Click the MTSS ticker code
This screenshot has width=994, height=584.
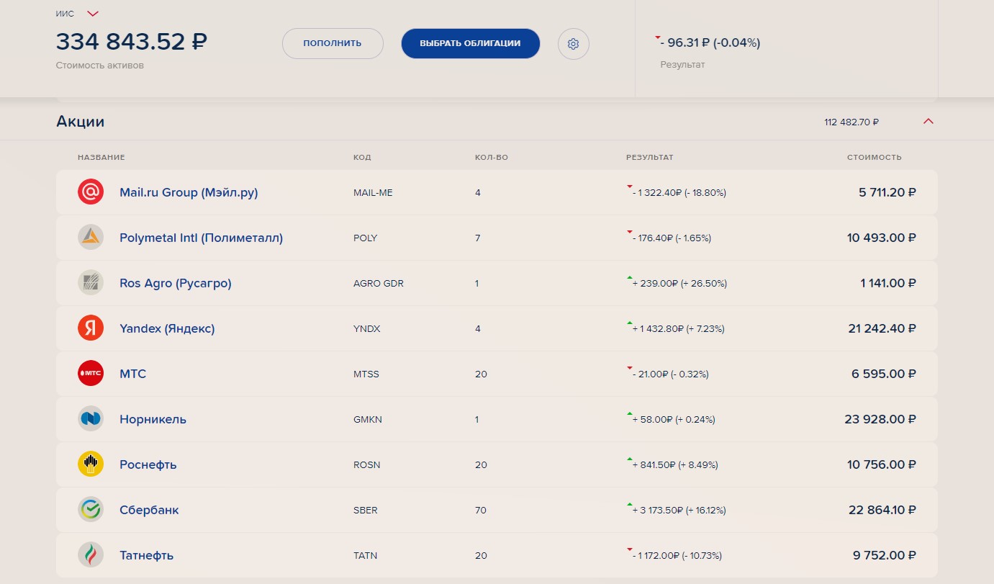pyautogui.click(x=366, y=374)
